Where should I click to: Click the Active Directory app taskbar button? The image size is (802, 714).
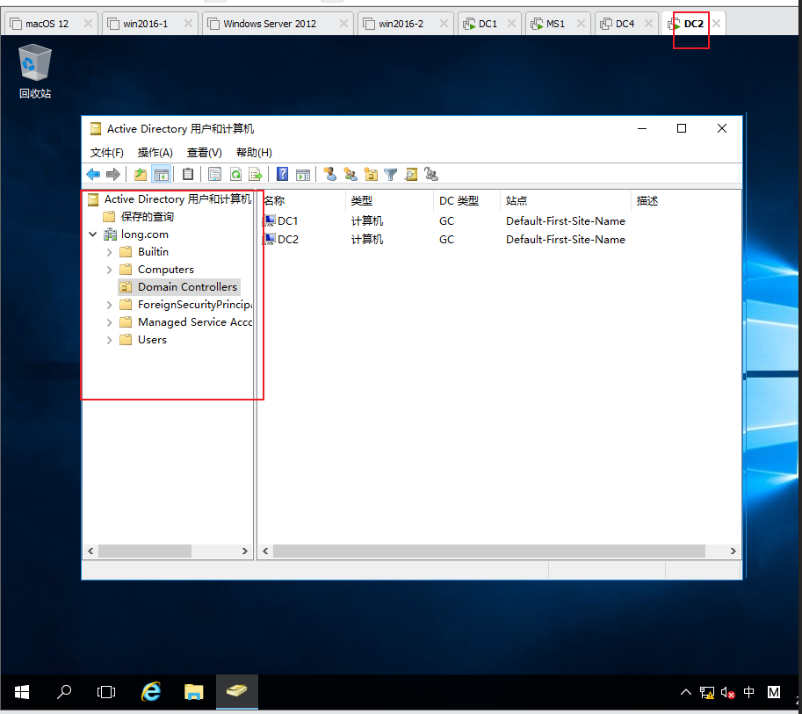pyautogui.click(x=237, y=692)
